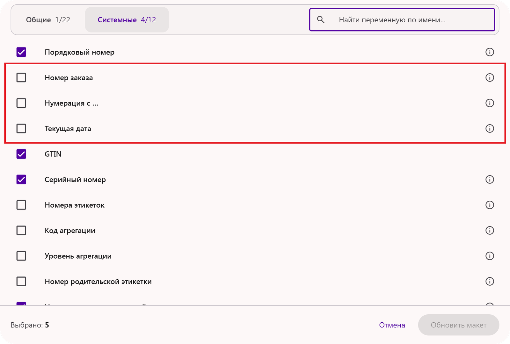Click Обновить макет button
This screenshot has height=344, width=510.
(459, 325)
